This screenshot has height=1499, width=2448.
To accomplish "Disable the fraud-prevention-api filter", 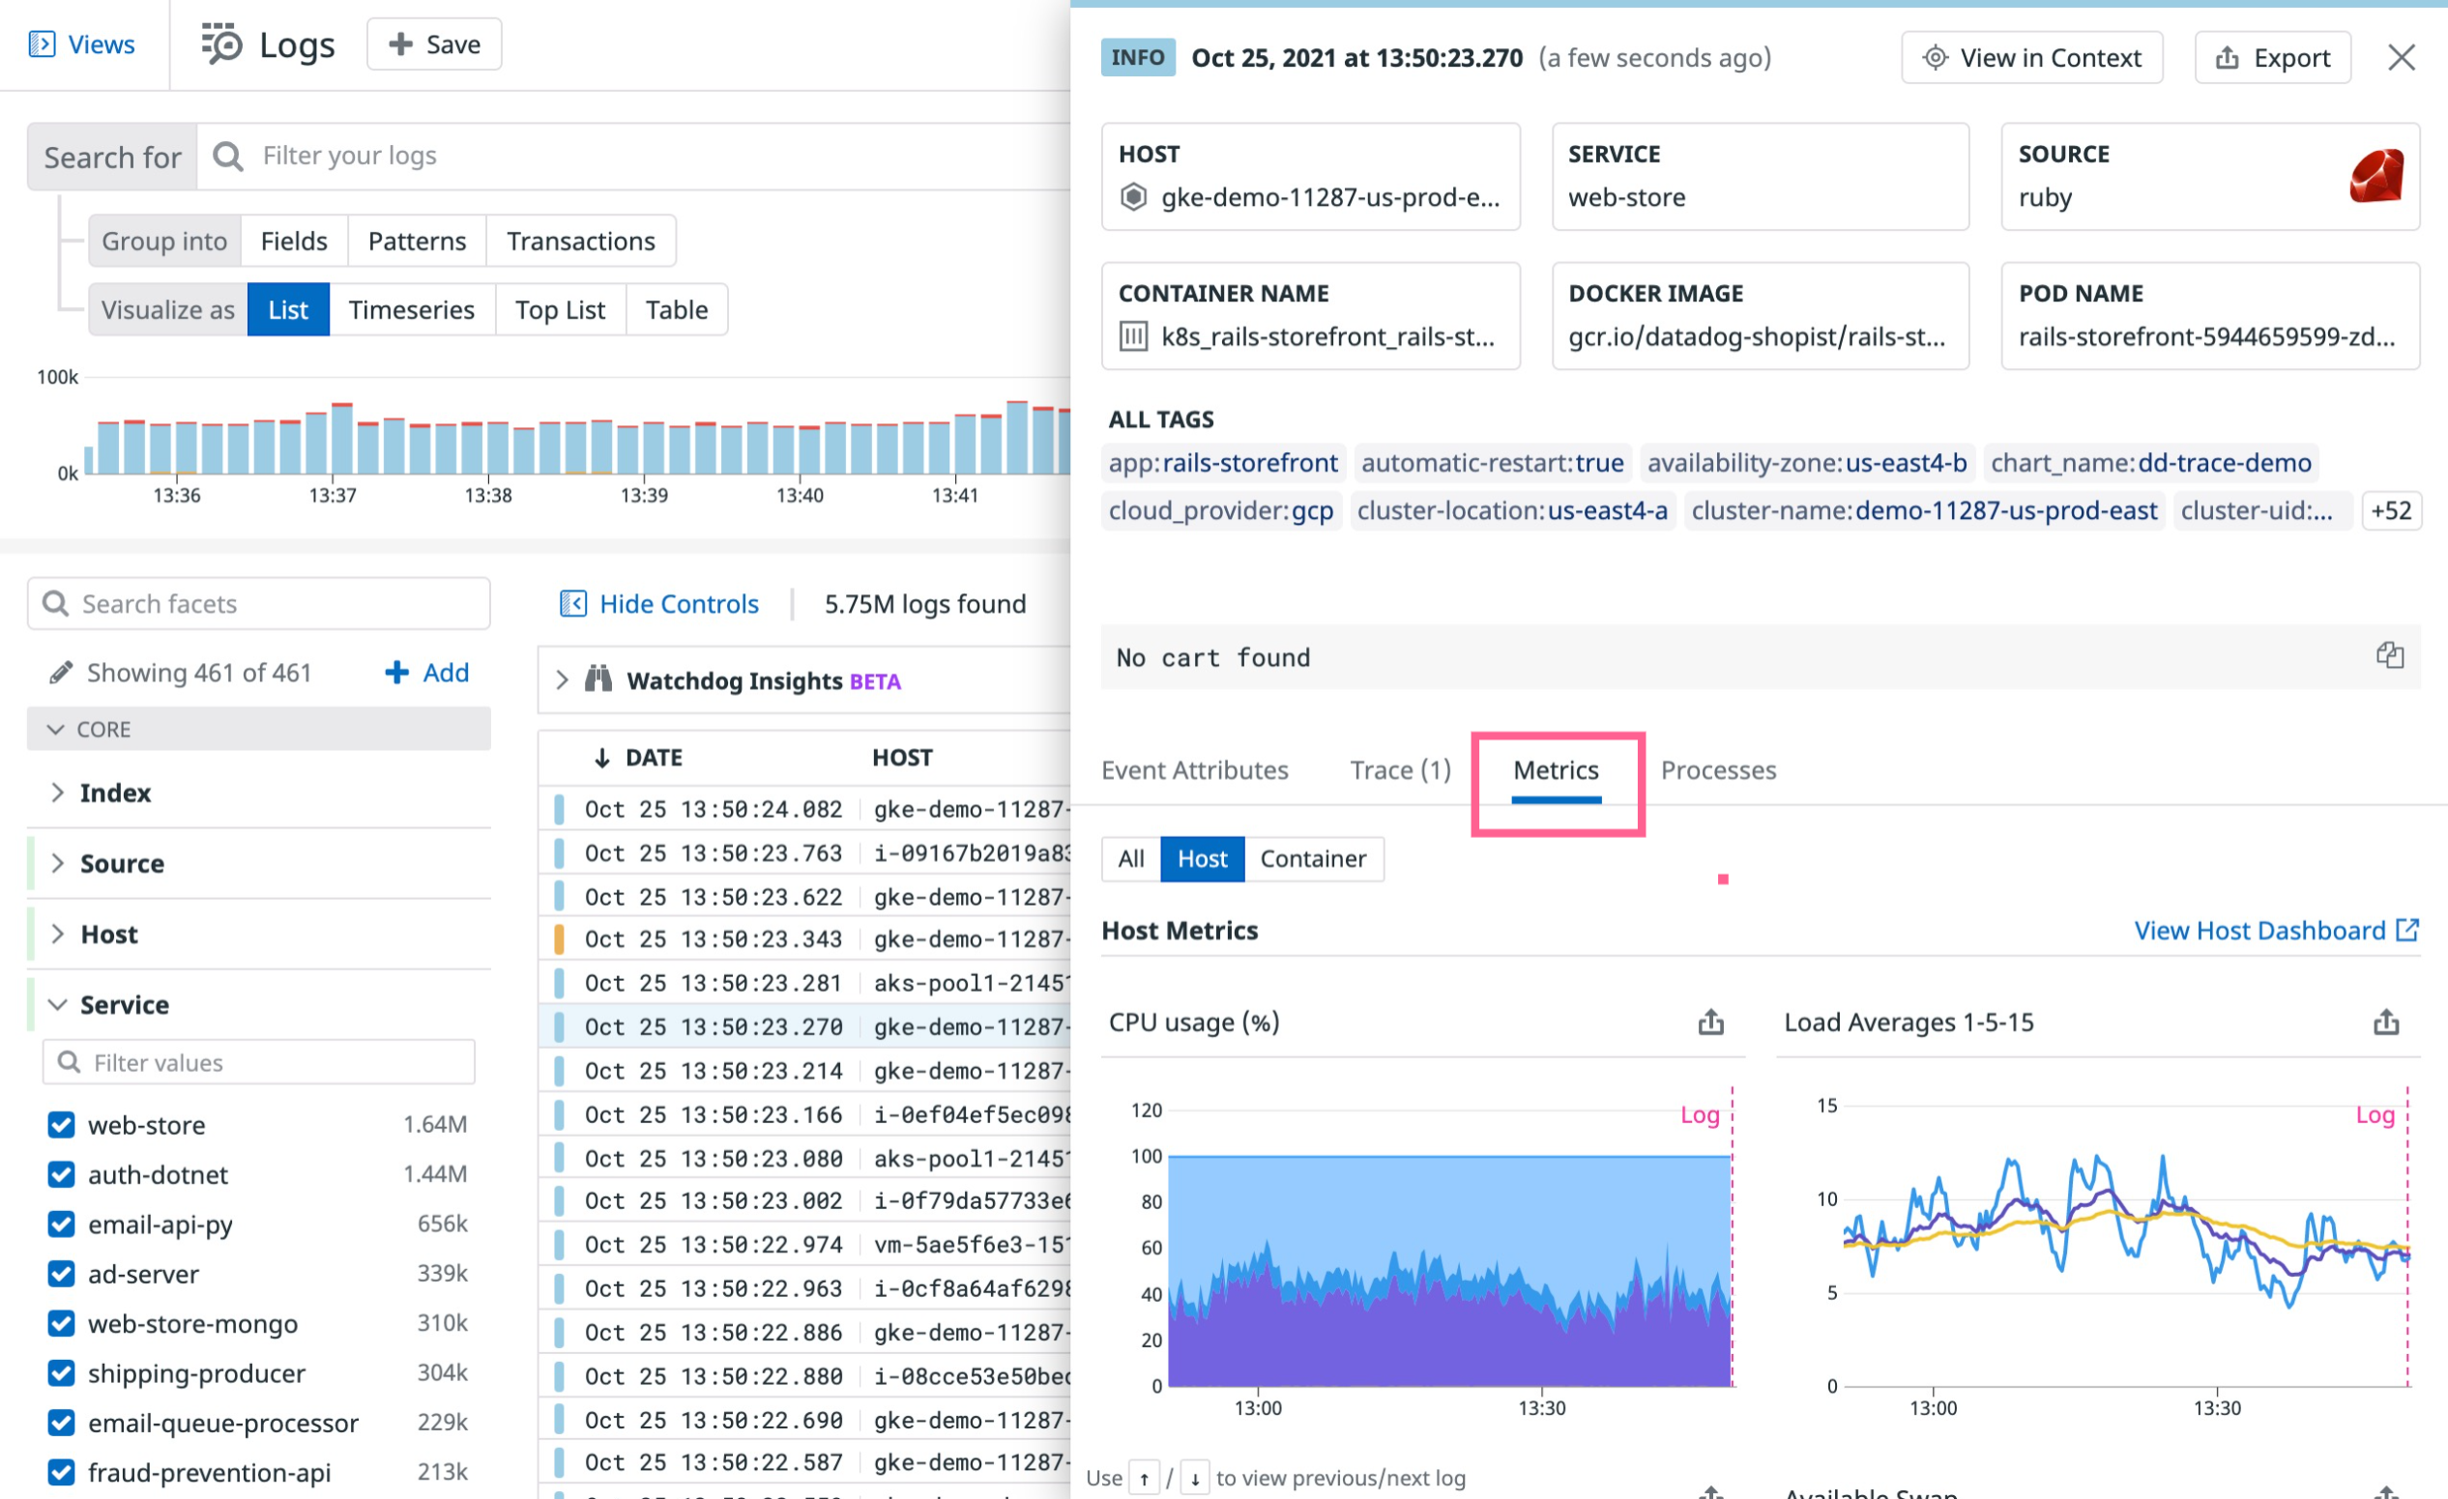I will coord(61,1472).
